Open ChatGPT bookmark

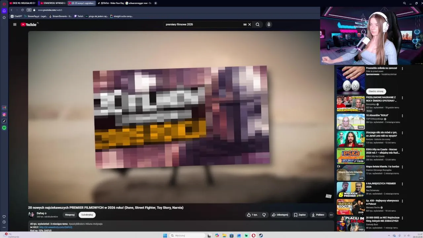click(x=16, y=16)
